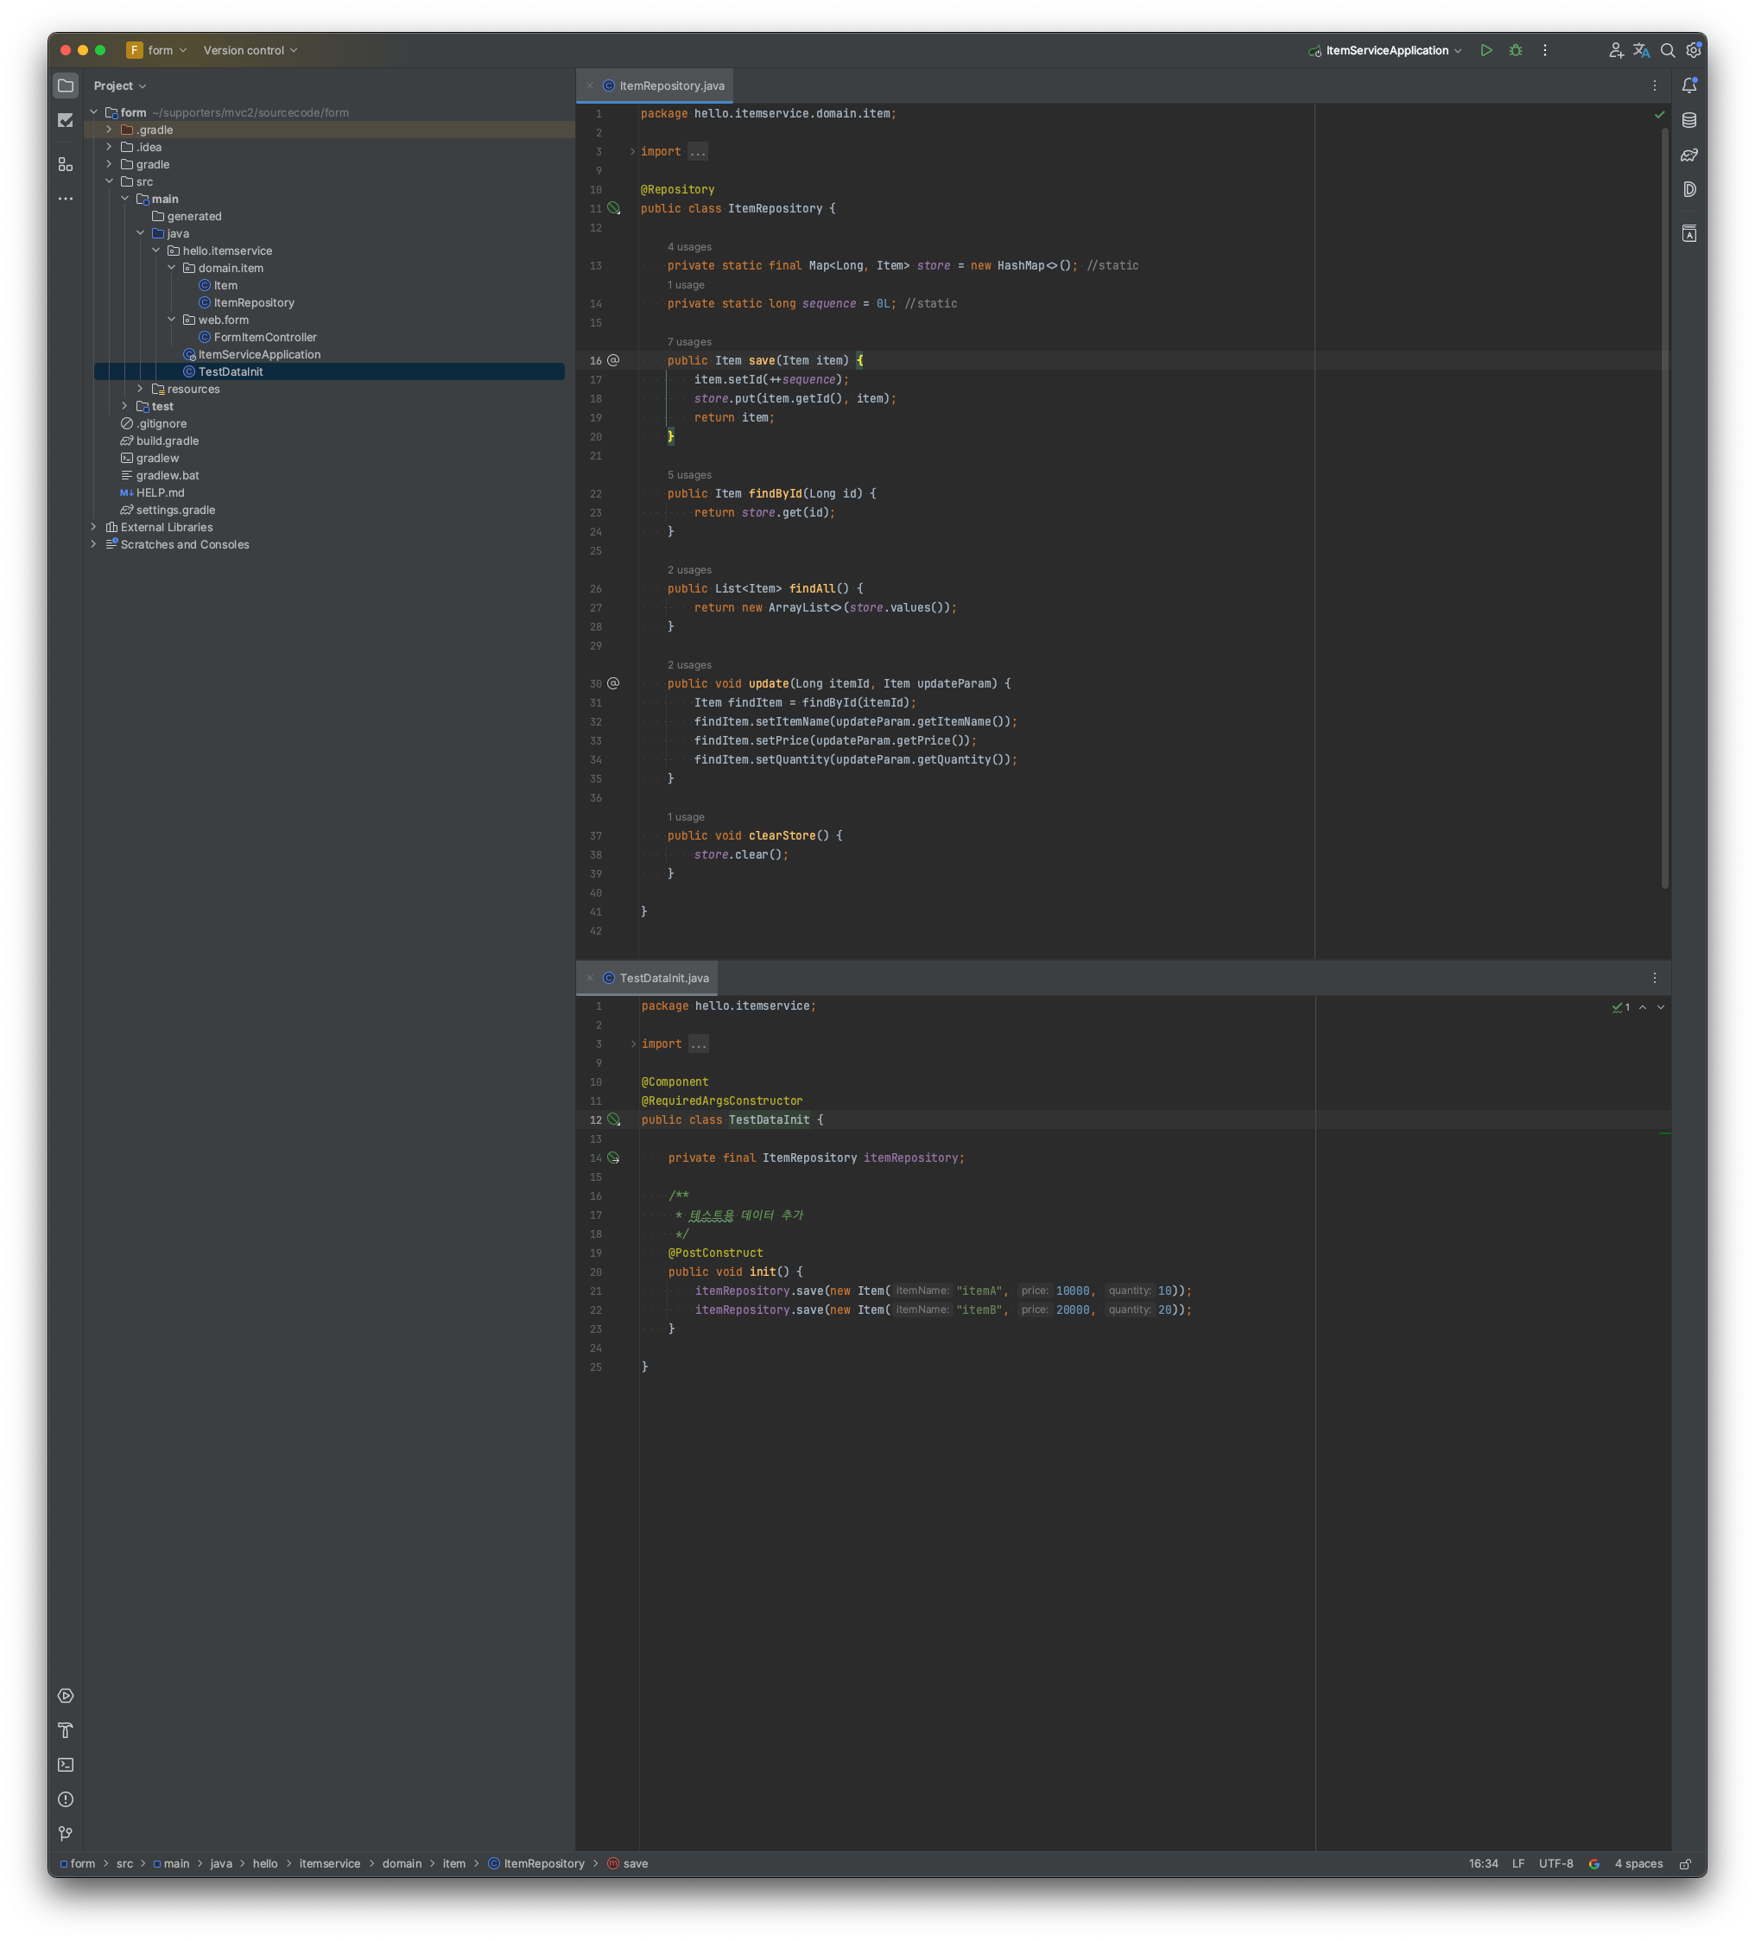
Task: Open the Structure tool window icon
Action: pos(66,165)
